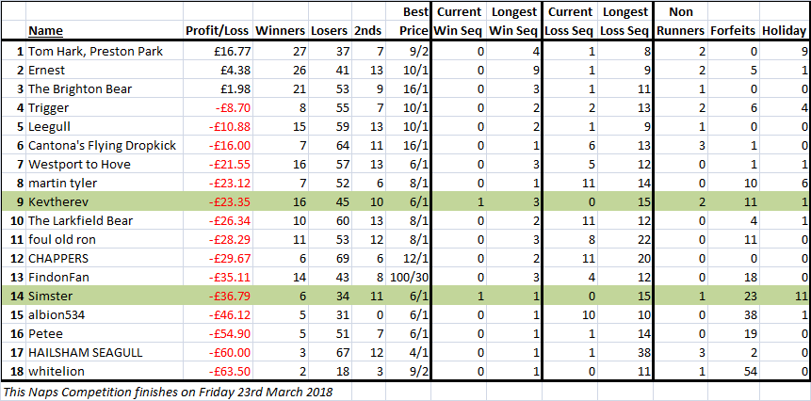Select HAILSHAM SEAGULL's 38 longest loss cell

point(624,352)
